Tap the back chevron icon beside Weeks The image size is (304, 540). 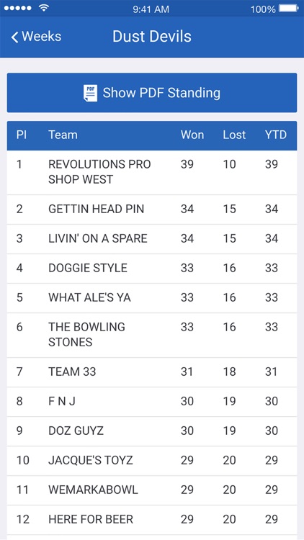tap(14, 37)
